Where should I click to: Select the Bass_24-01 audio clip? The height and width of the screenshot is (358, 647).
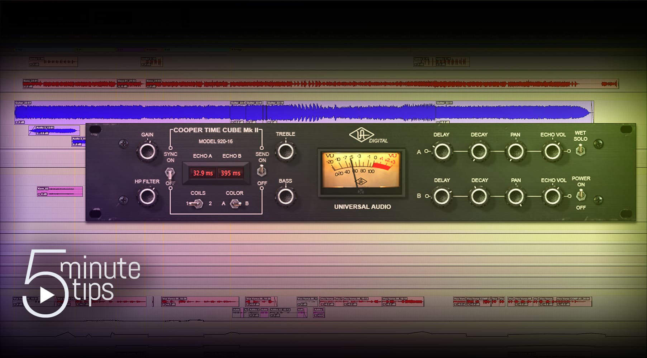coord(70,84)
